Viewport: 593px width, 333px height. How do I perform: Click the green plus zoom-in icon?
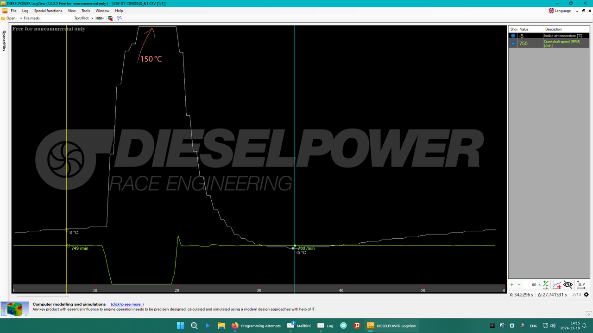coord(512,285)
